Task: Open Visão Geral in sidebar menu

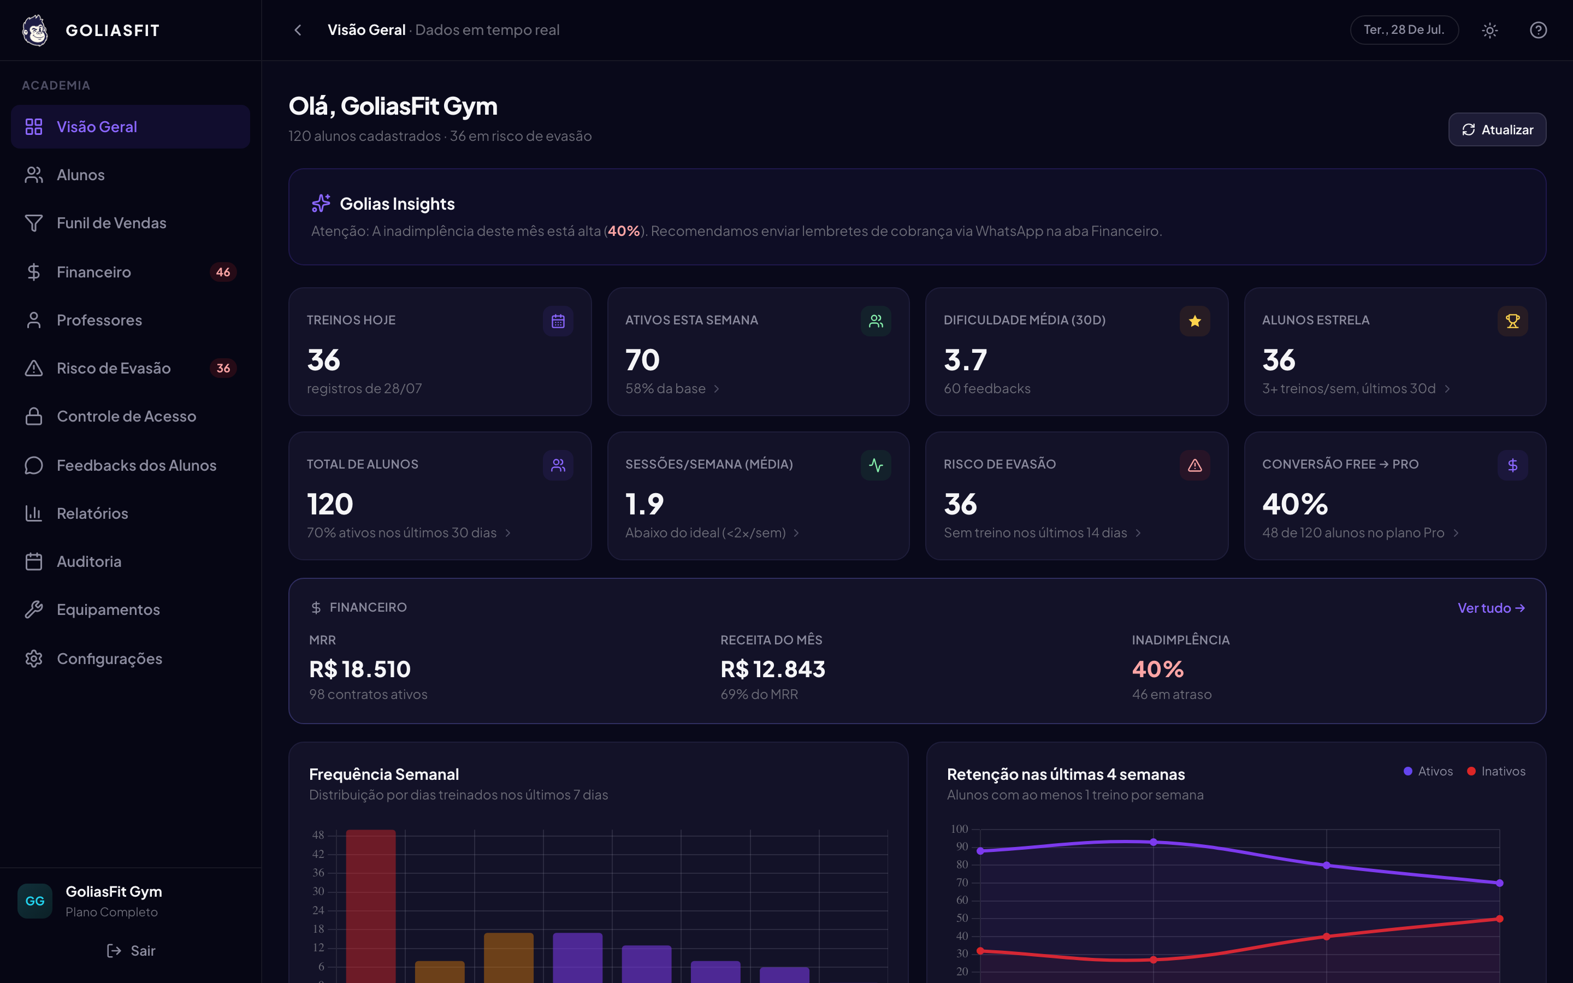Action: click(131, 127)
